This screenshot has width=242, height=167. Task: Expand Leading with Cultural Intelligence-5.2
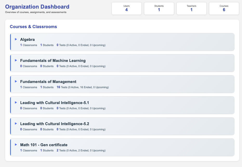(16, 123)
